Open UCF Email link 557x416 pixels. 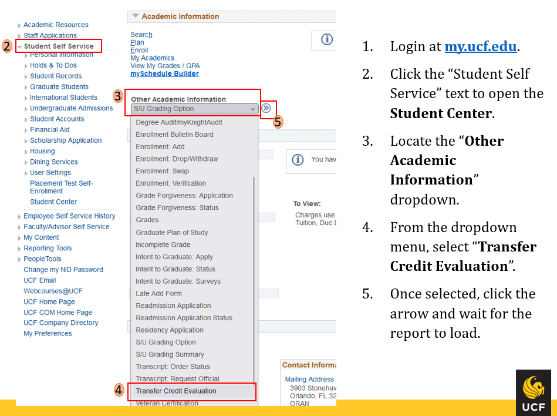(x=40, y=280)
